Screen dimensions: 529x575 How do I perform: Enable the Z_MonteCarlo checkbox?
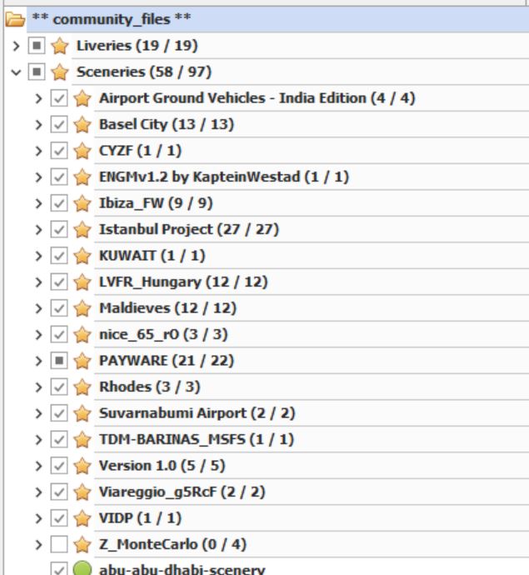pos(59,544)
